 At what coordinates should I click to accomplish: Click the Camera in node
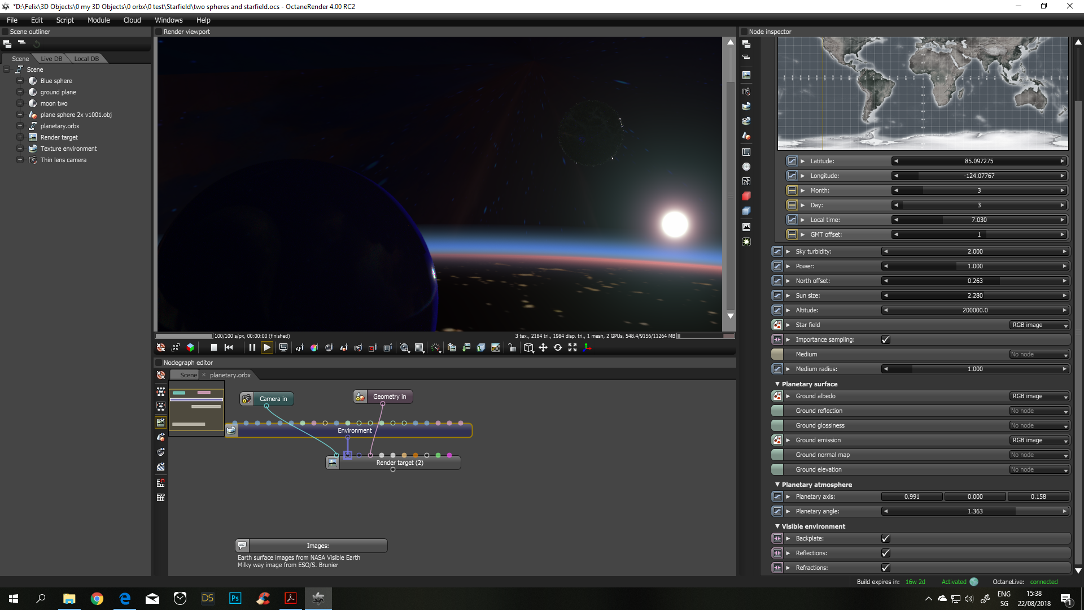click(273, 399)
